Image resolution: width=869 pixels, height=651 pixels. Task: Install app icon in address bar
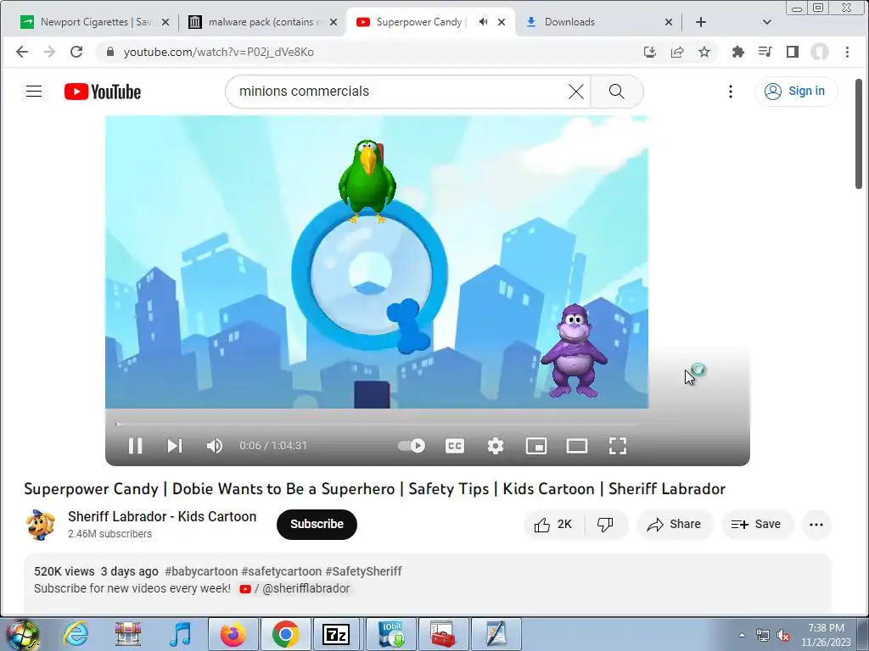pyautogui.click(x=649, y=52)
